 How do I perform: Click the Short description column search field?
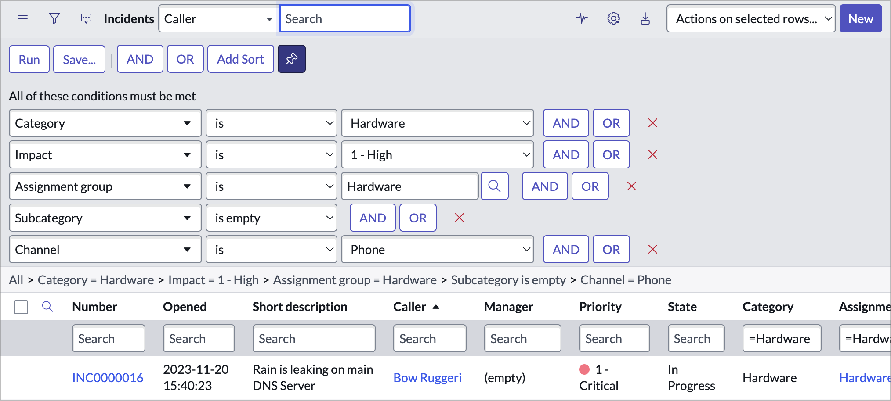(x=314, y=338)
